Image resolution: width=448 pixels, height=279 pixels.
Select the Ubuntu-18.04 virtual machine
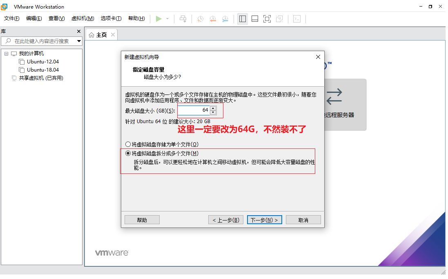[x=43, y=70]
